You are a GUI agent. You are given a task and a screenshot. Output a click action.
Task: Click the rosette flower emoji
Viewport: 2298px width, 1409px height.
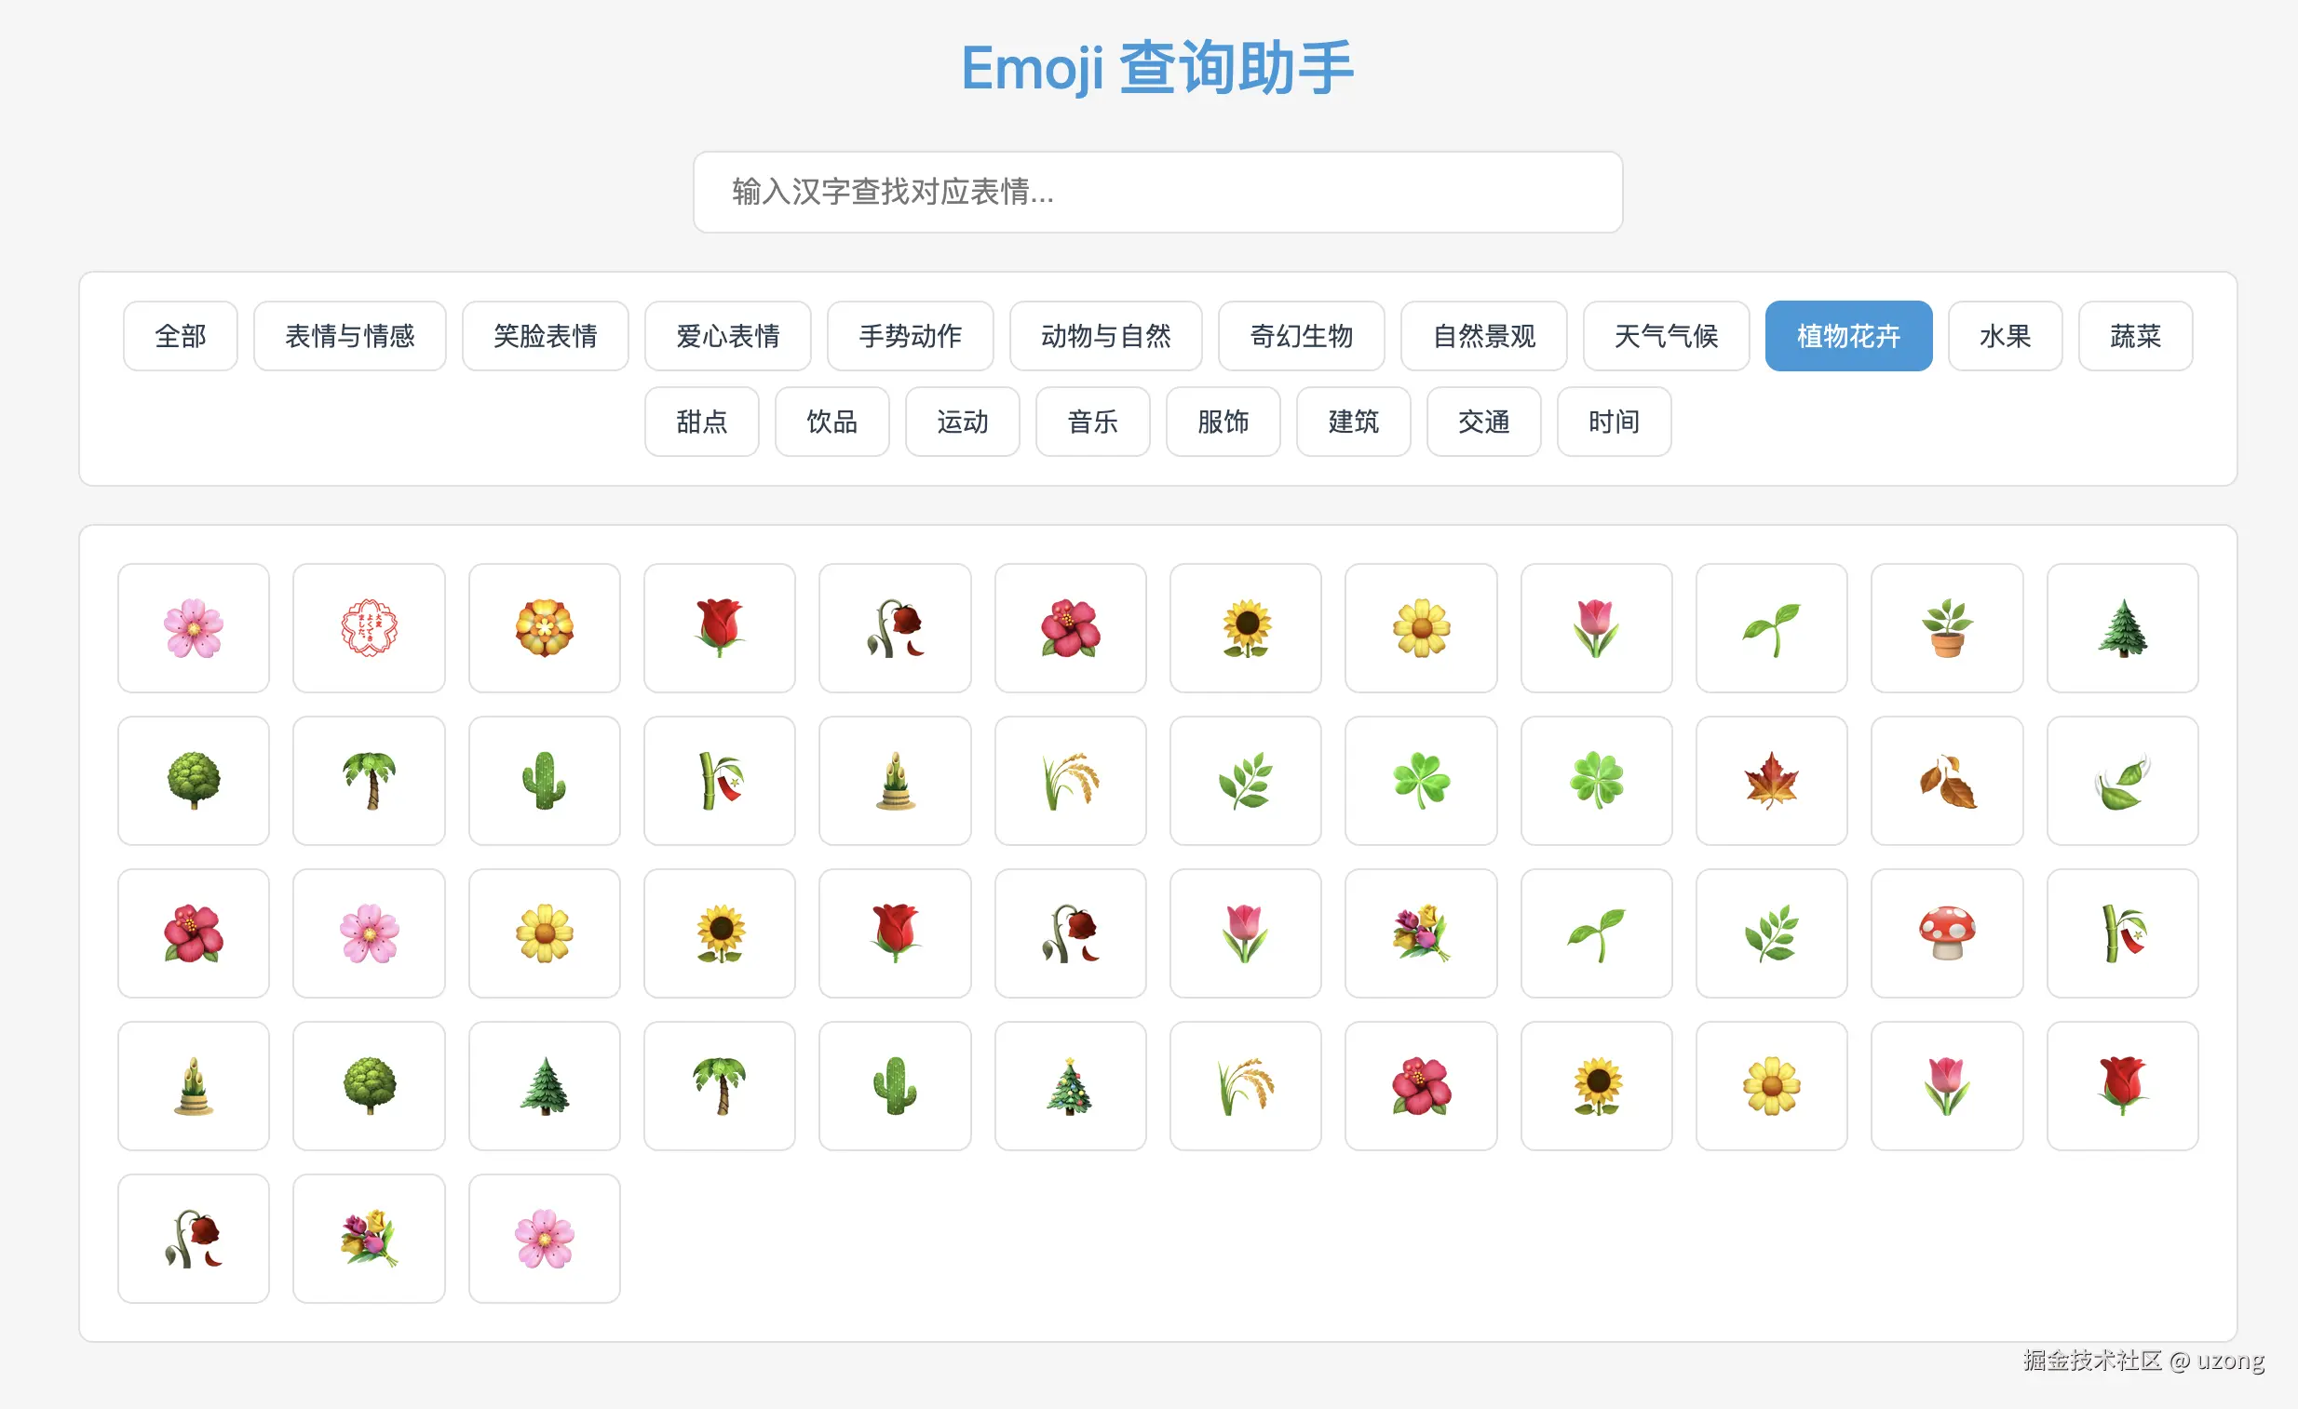pos(544,628)
